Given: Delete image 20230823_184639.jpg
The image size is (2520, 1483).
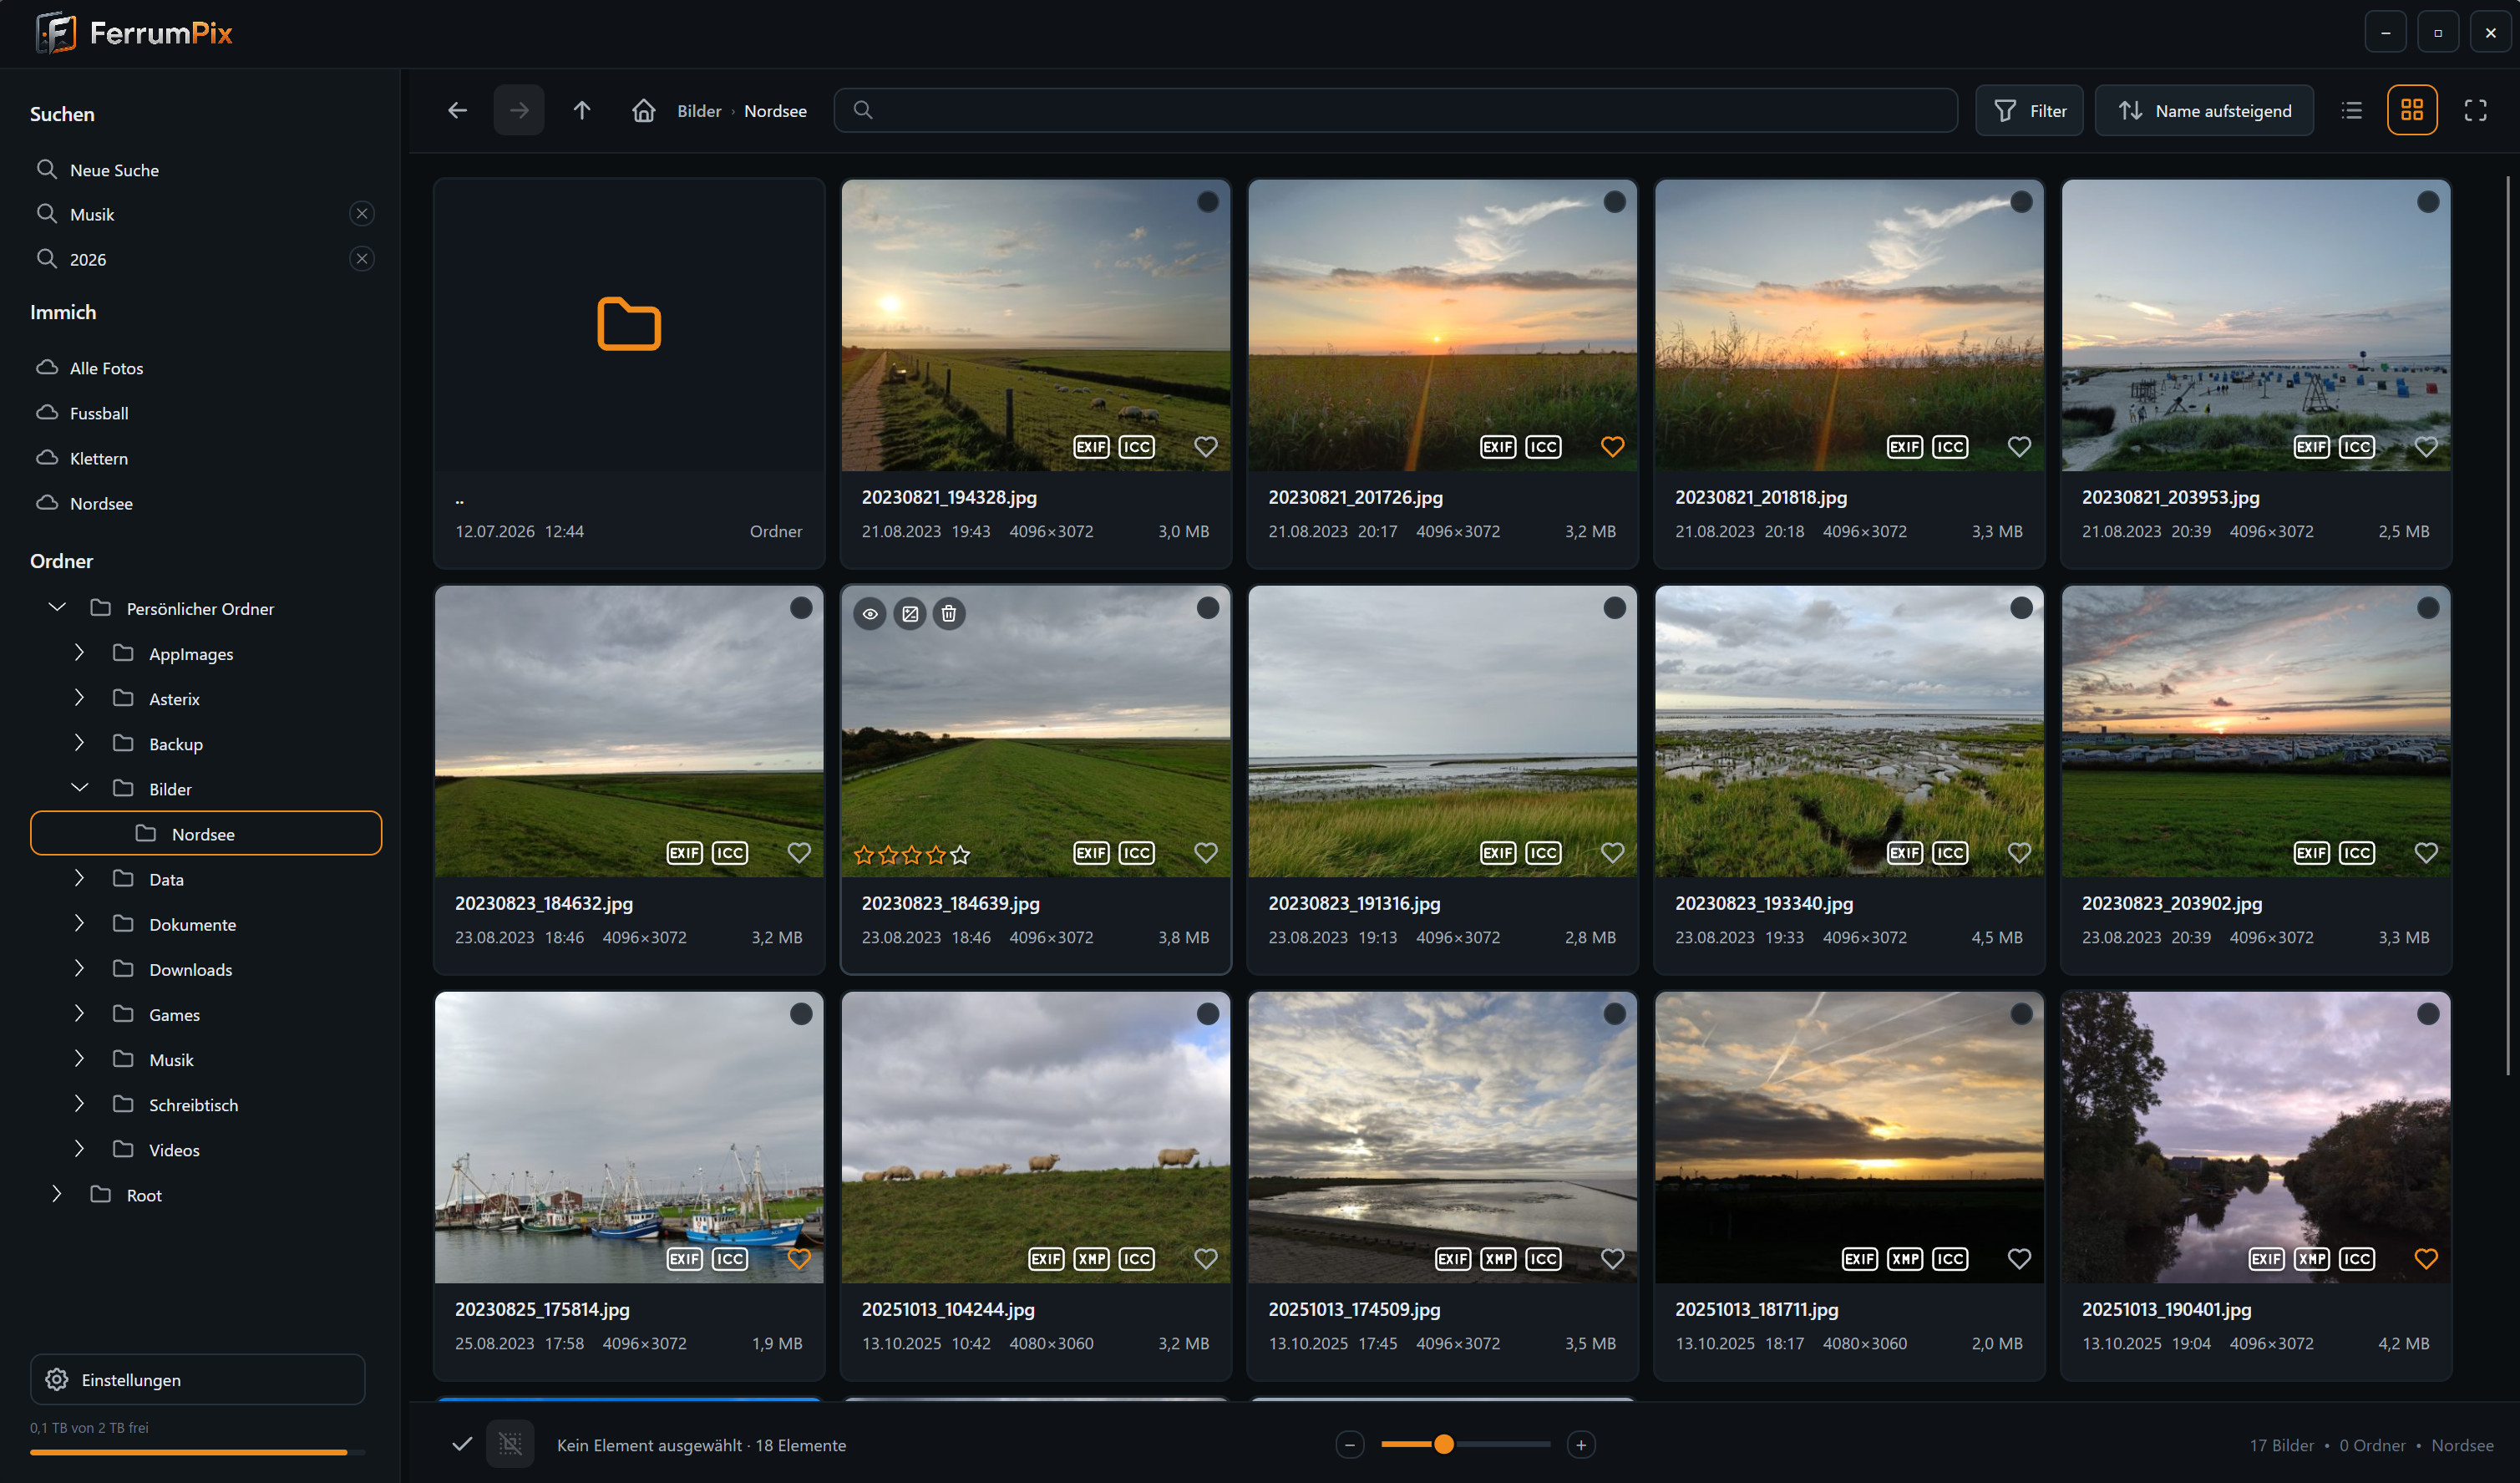Looking at the screenshot, I should (x=949, y=614).
